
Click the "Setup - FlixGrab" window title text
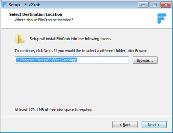21,5
